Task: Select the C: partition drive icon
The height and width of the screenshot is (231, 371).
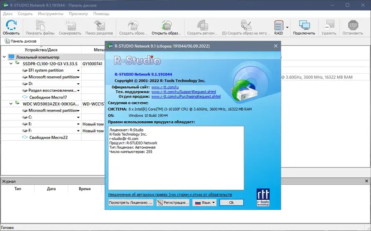Action: point(25,117)
